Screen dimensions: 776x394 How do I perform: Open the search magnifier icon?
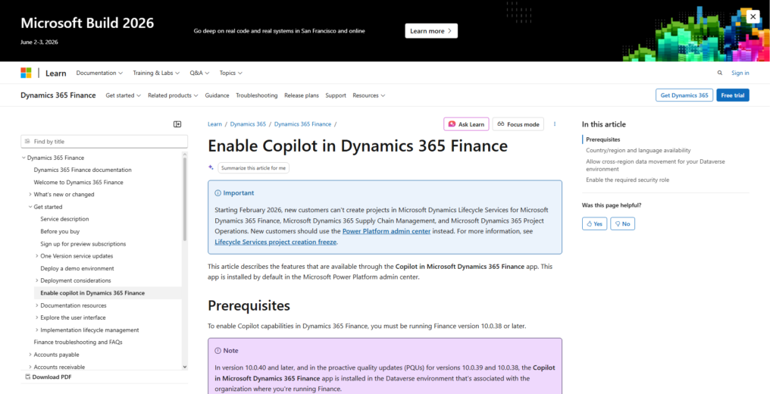tap(720, 73)
